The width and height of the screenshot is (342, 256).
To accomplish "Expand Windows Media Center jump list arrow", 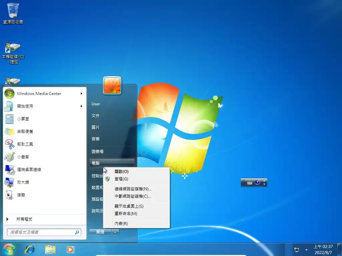I will pos(81,94).
